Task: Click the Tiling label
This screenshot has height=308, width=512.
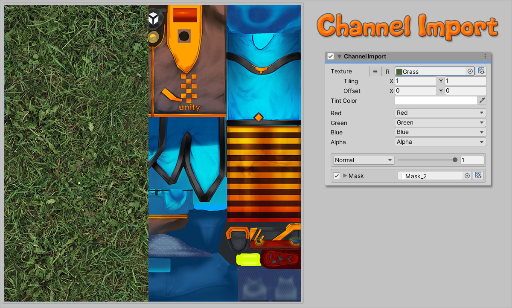Action: click(351, 81)
